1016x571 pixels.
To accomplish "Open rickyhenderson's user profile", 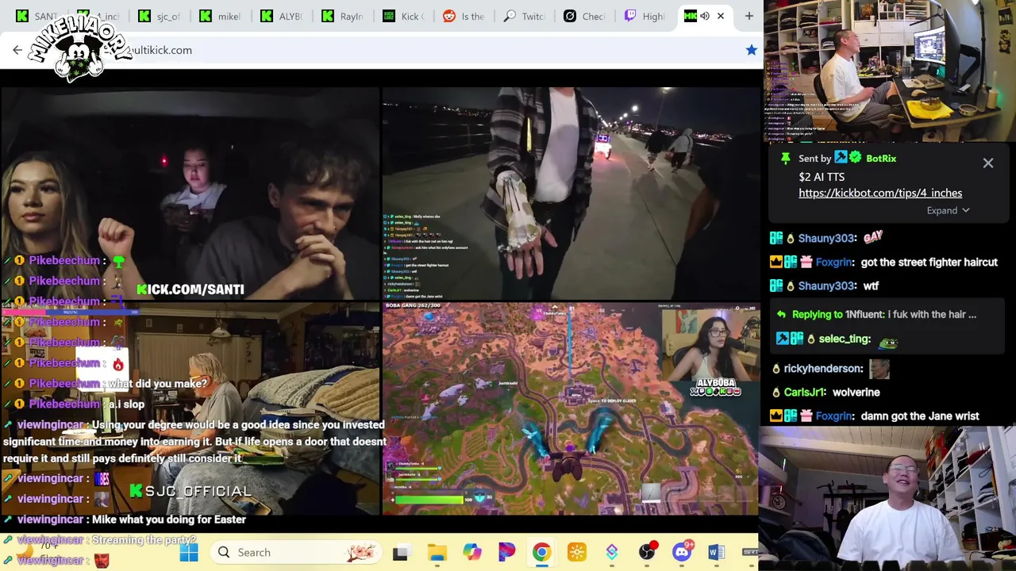I will click(x=823, y=368).
